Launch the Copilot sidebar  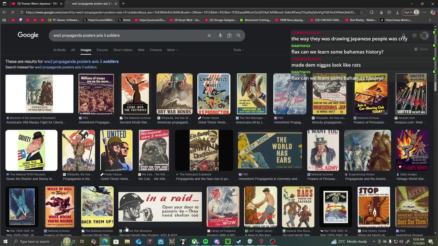click(433, 12)
